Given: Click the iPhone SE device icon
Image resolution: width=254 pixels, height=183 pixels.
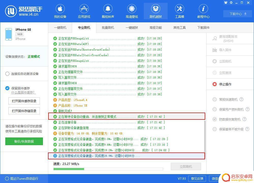Looking at the screenshot, I should (x=9, y=34).
